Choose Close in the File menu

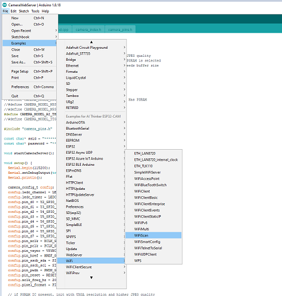(x=30, y=49)
